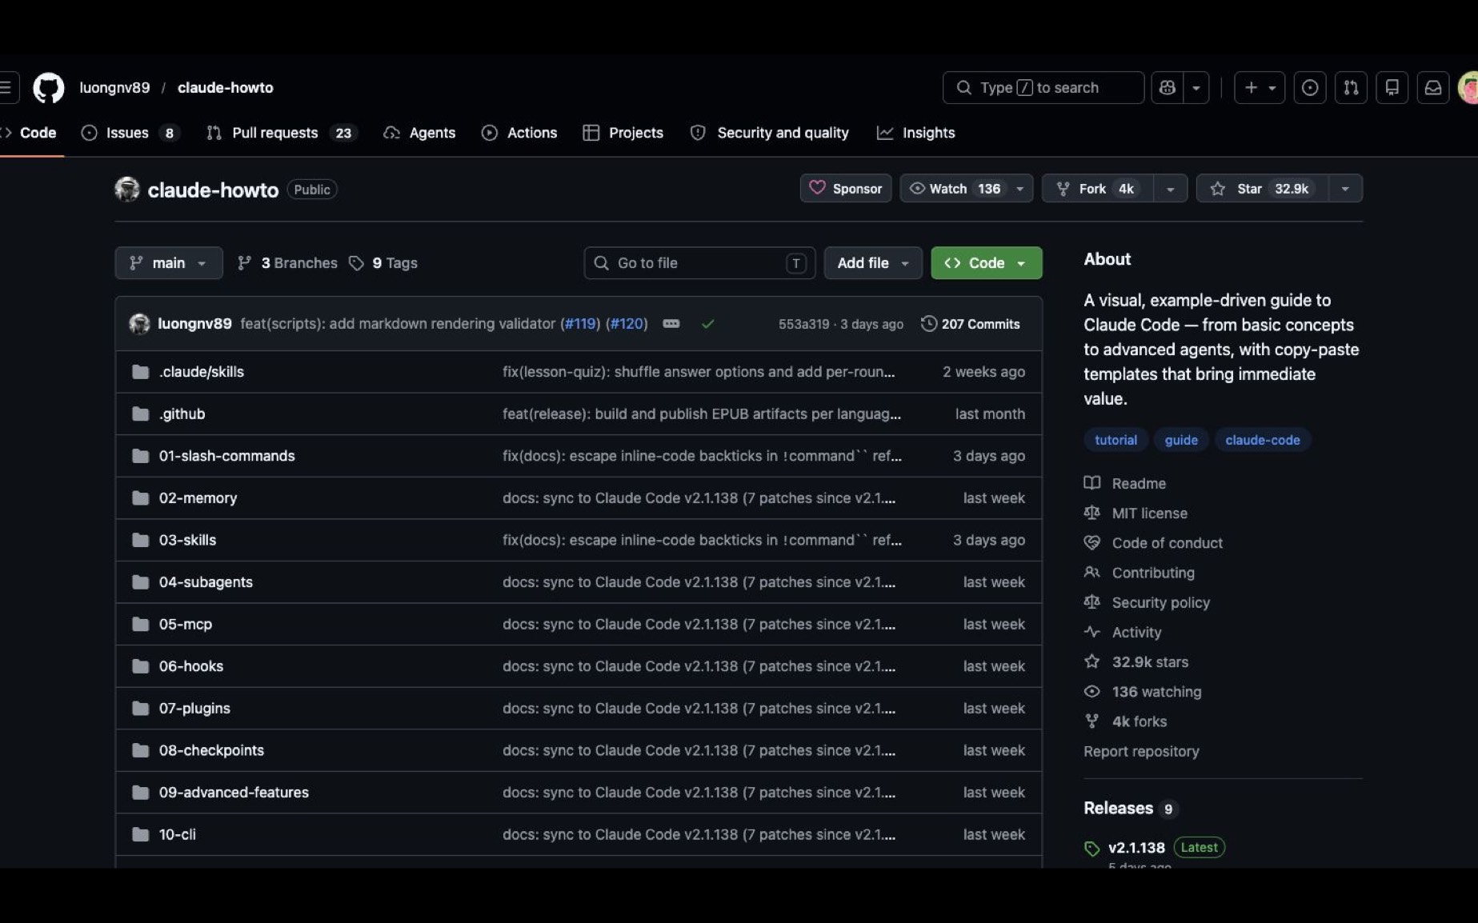Open the GitHub homepage logo
The image size is (1478, 923).
[48, 88]
